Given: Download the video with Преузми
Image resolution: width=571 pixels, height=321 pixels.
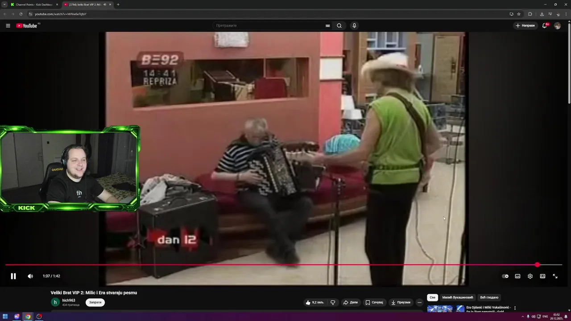Looking at the screenshot, I should click(401, 302).
